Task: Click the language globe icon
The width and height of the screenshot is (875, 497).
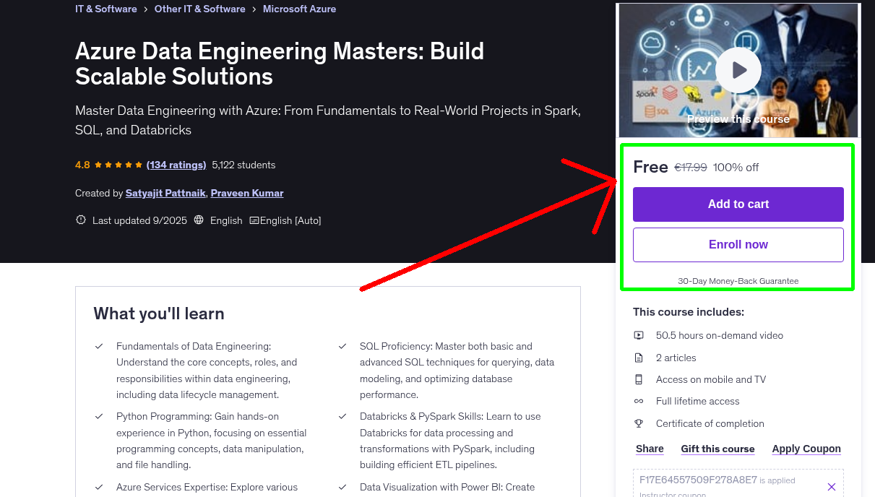Action: point(199,220)
